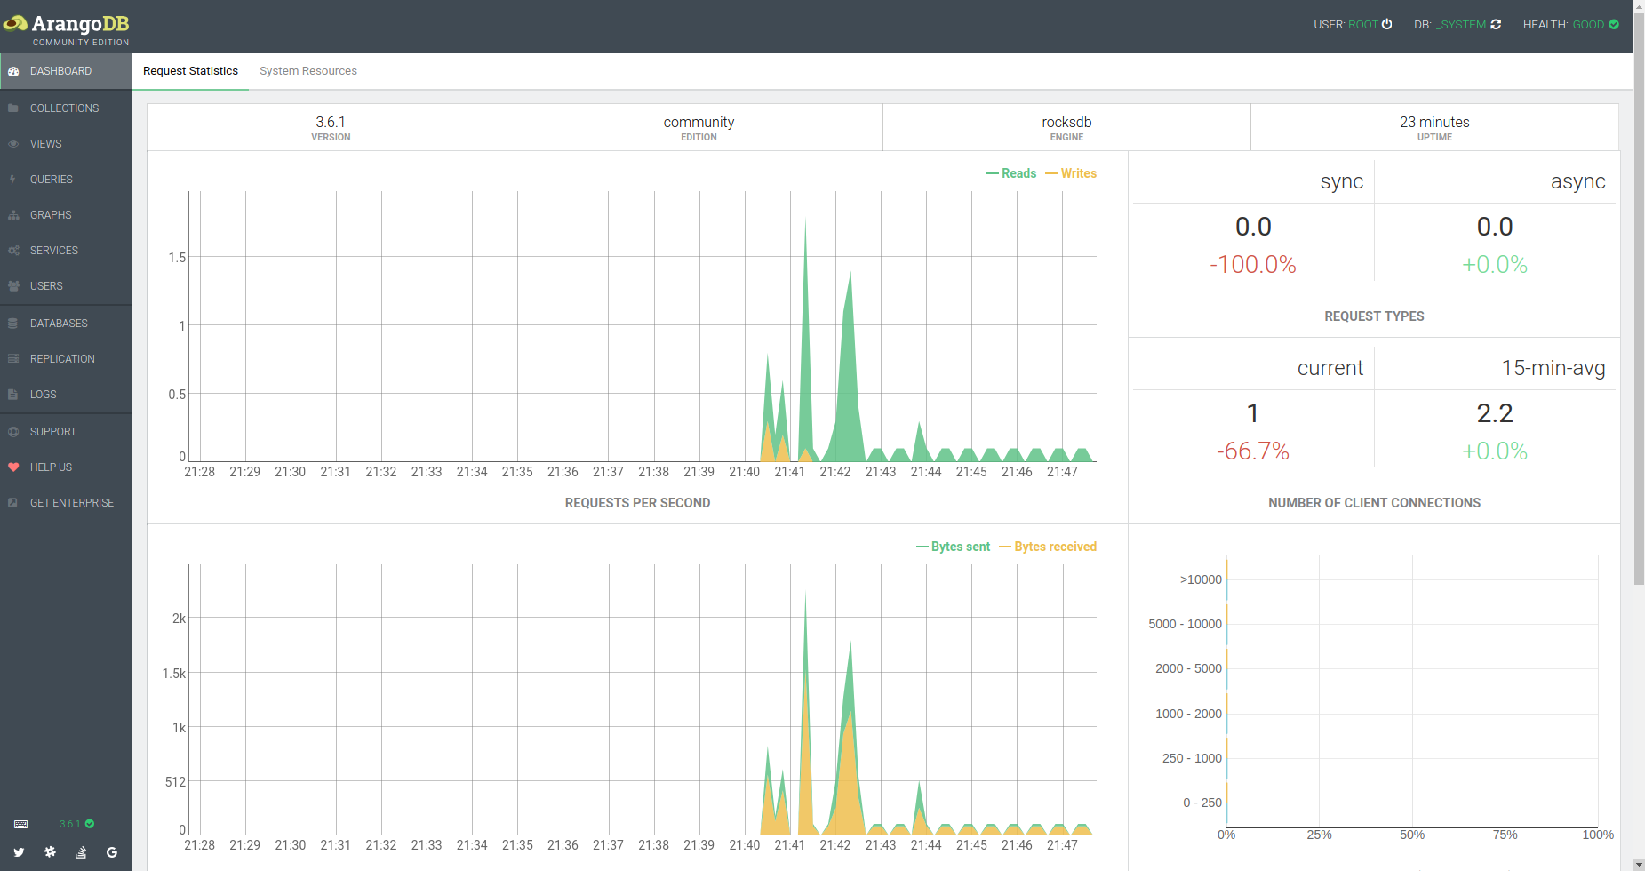The image size is (1645, 871).
Task: Open the Twitter bird icon link
Action: click(x=19, y=852)
